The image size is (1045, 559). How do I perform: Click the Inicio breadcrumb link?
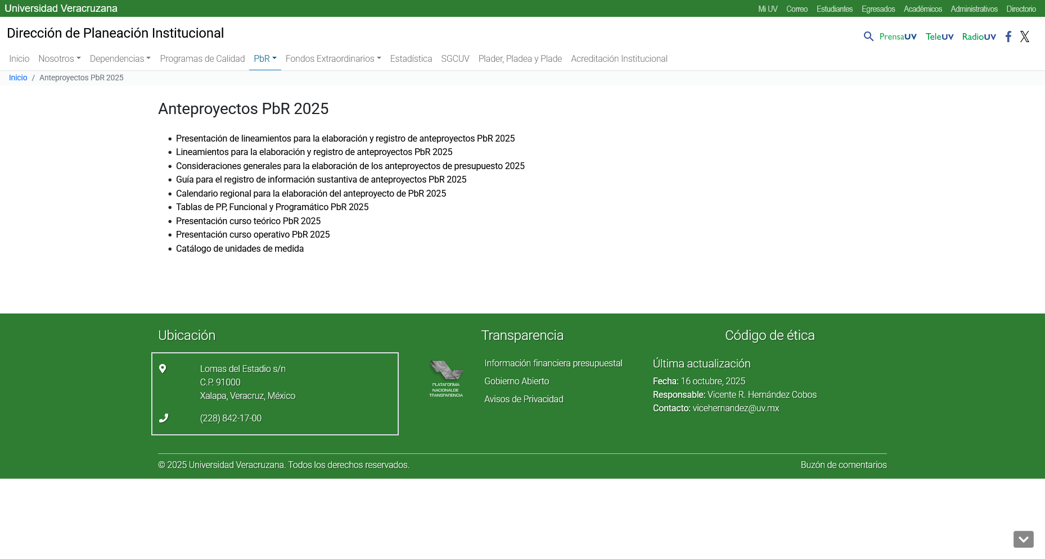[18, 78]
